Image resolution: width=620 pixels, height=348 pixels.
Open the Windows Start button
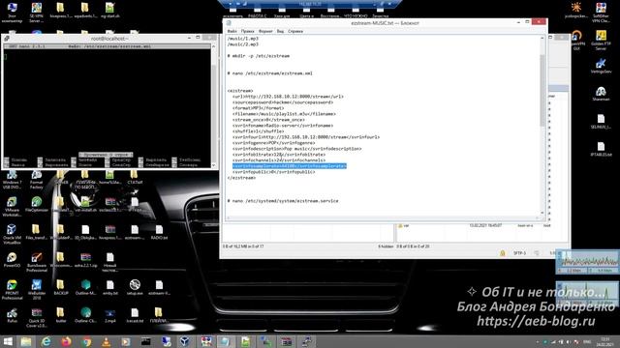coord(8,341)
